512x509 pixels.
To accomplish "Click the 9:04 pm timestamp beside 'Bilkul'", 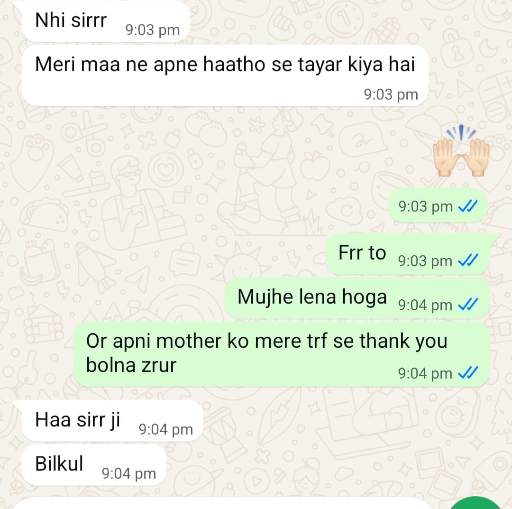I will coord(128,473).
